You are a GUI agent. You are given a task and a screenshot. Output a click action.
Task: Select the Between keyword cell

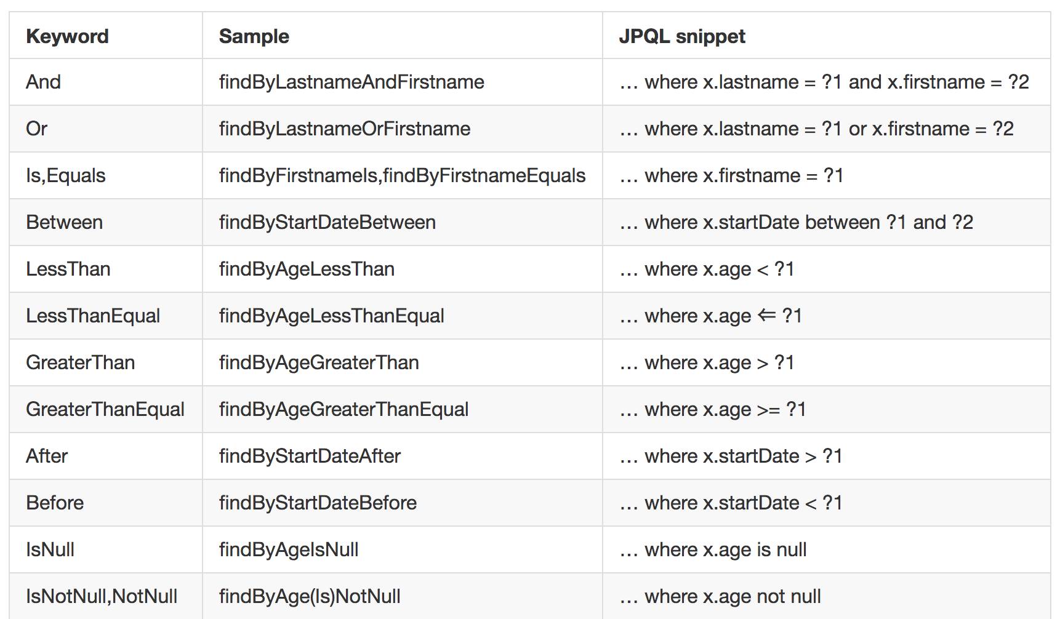65,222
